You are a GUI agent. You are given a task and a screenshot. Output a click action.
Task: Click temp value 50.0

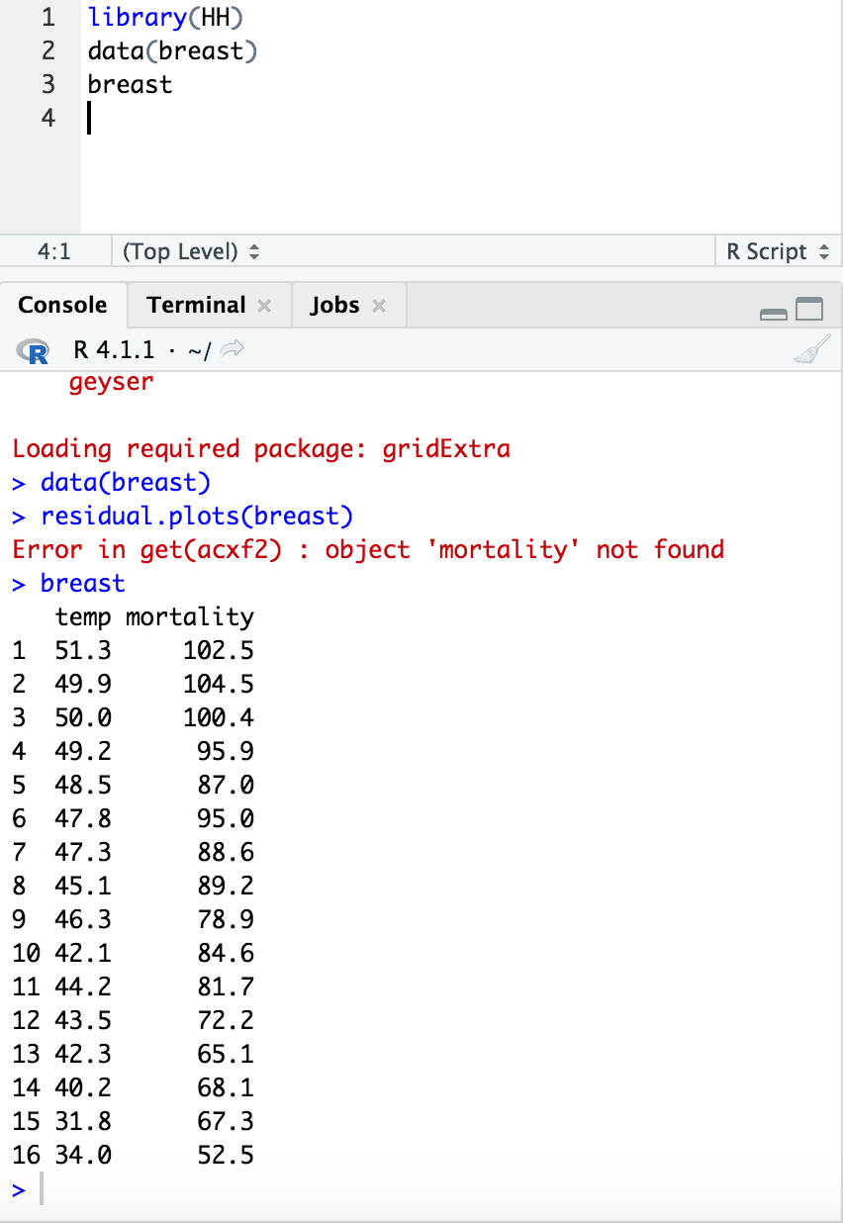[x=84, y=717]
